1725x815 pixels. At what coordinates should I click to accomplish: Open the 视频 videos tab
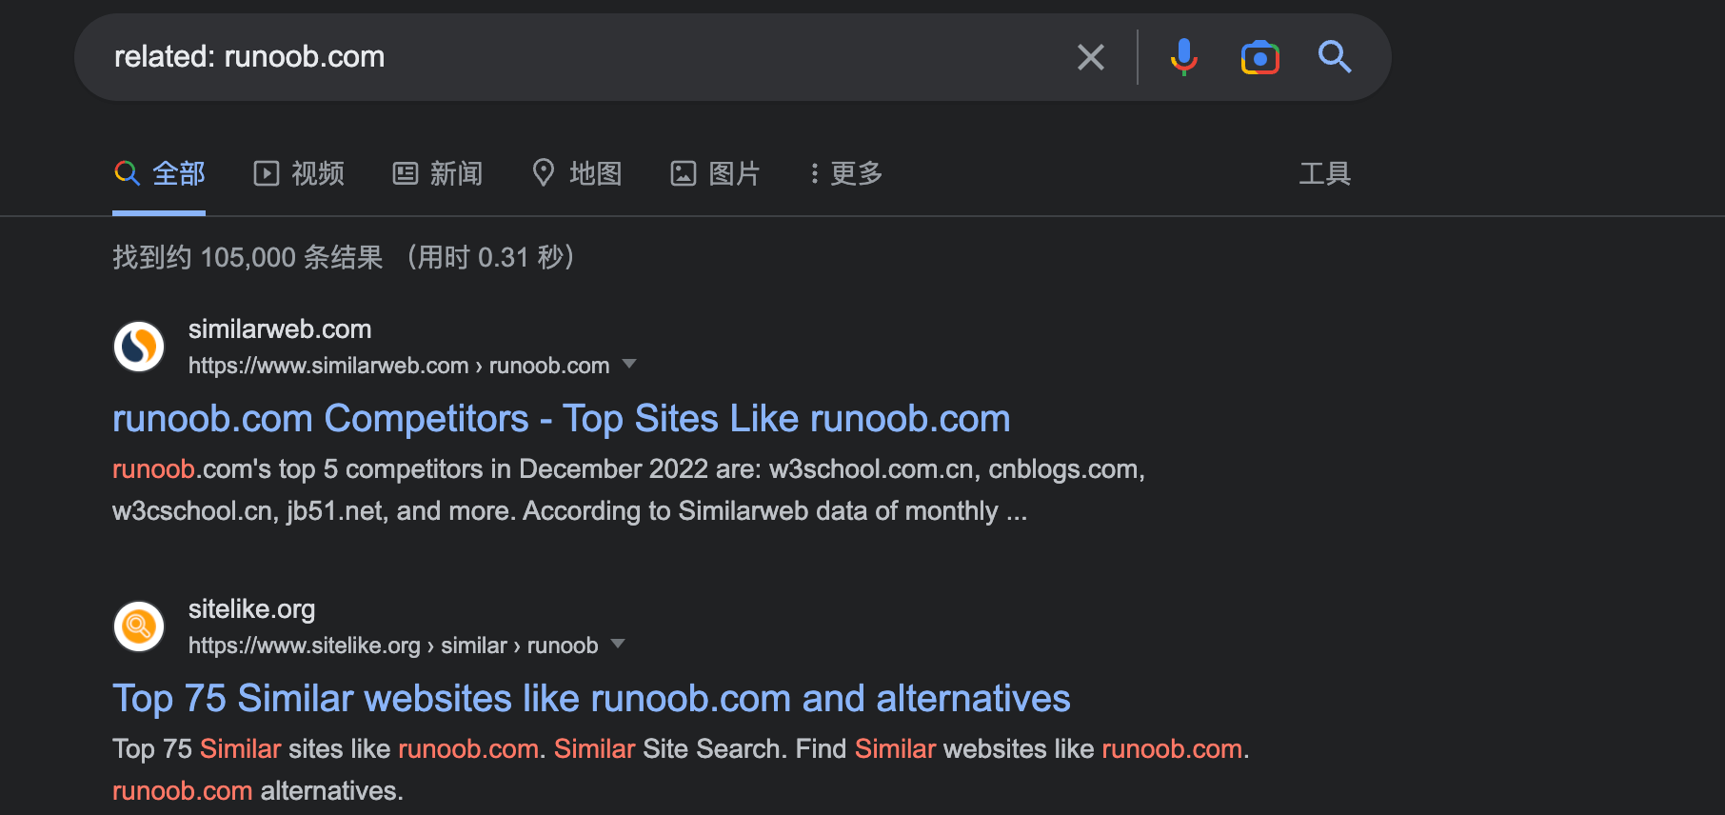click(299, 173)
